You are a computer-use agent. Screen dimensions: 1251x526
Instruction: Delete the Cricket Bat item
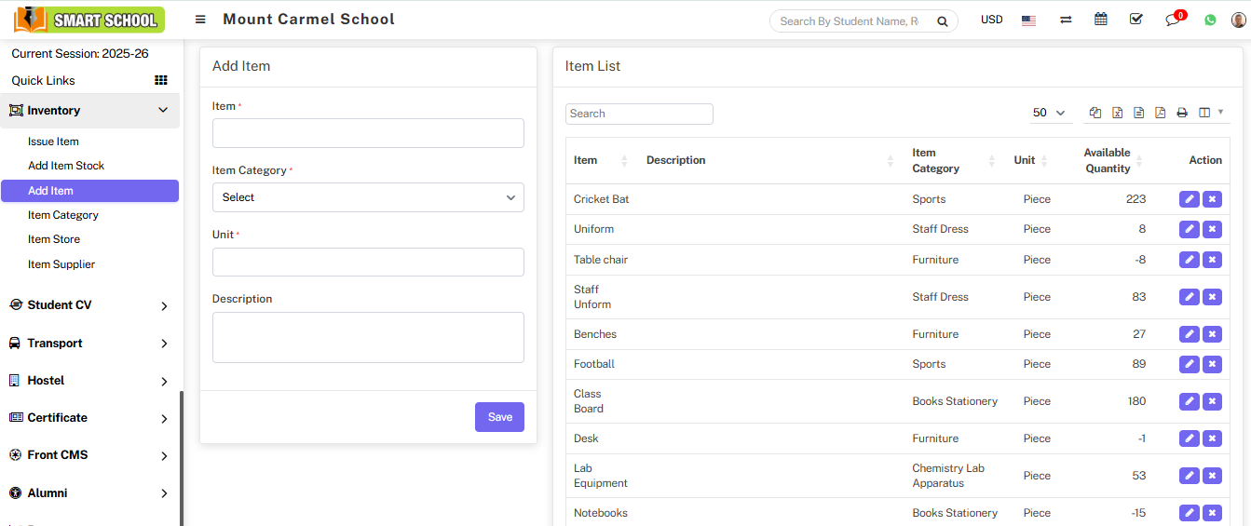[1212, 199]
